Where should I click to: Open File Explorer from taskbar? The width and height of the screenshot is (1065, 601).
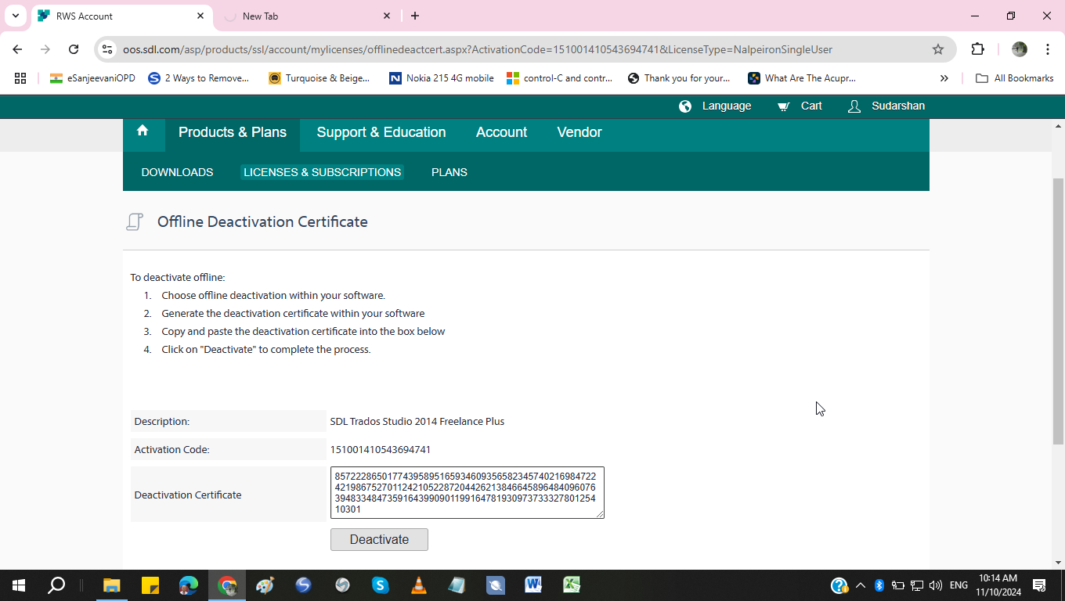112,585
